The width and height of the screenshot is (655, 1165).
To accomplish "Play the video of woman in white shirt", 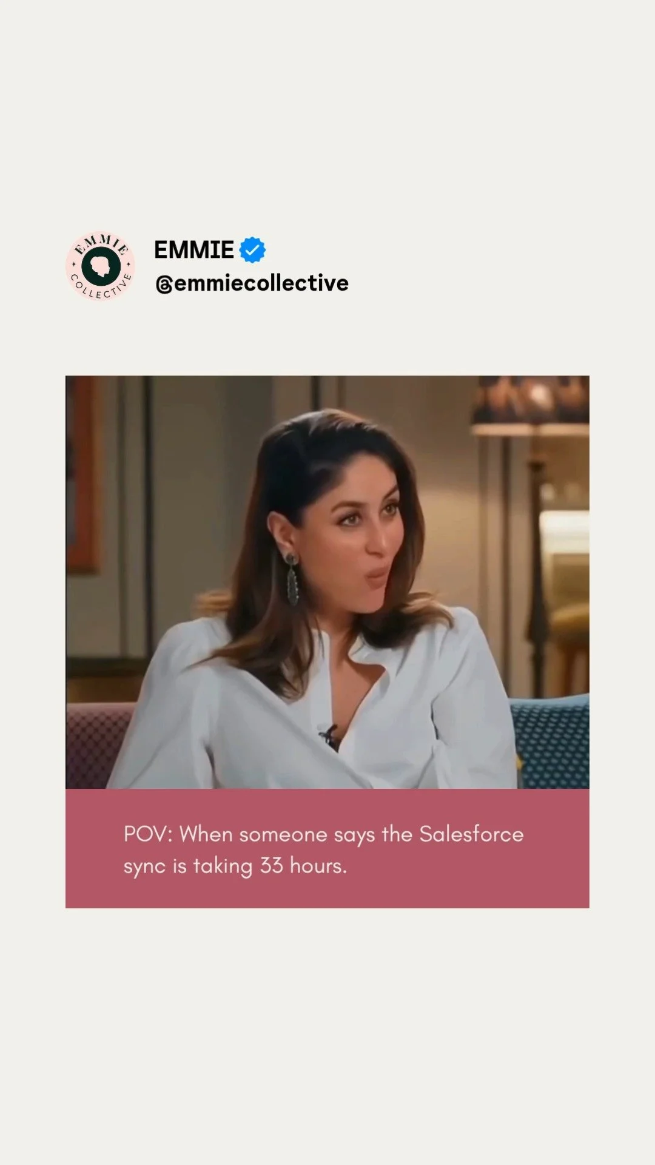I will click(327, 582).
